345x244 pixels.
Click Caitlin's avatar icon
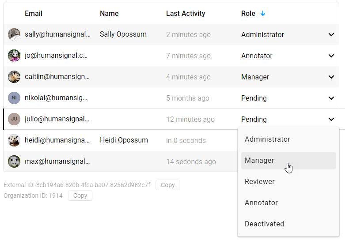pyautogui.click(x=14, y=77)
